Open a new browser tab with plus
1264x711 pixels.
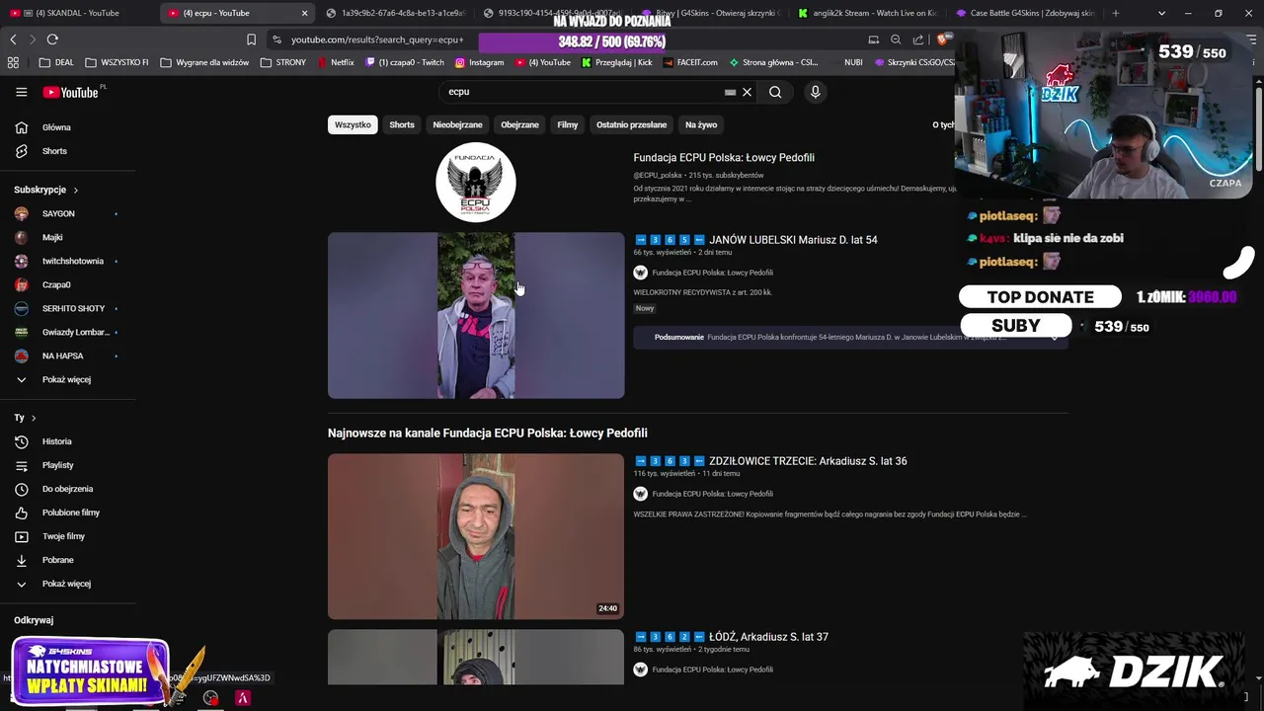click(1116, 13)
